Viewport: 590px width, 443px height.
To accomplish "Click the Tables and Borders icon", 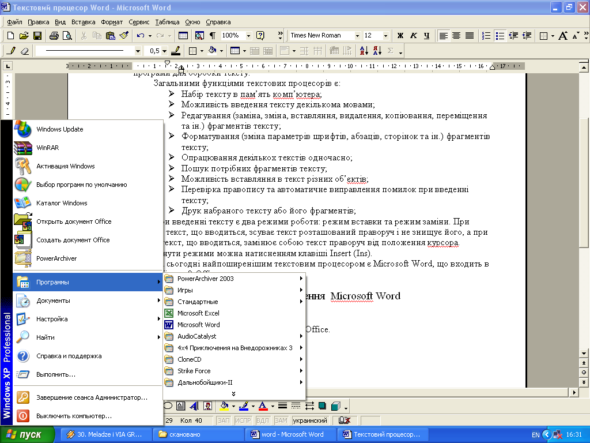I will pyautogui.click(x=183, y=35).
